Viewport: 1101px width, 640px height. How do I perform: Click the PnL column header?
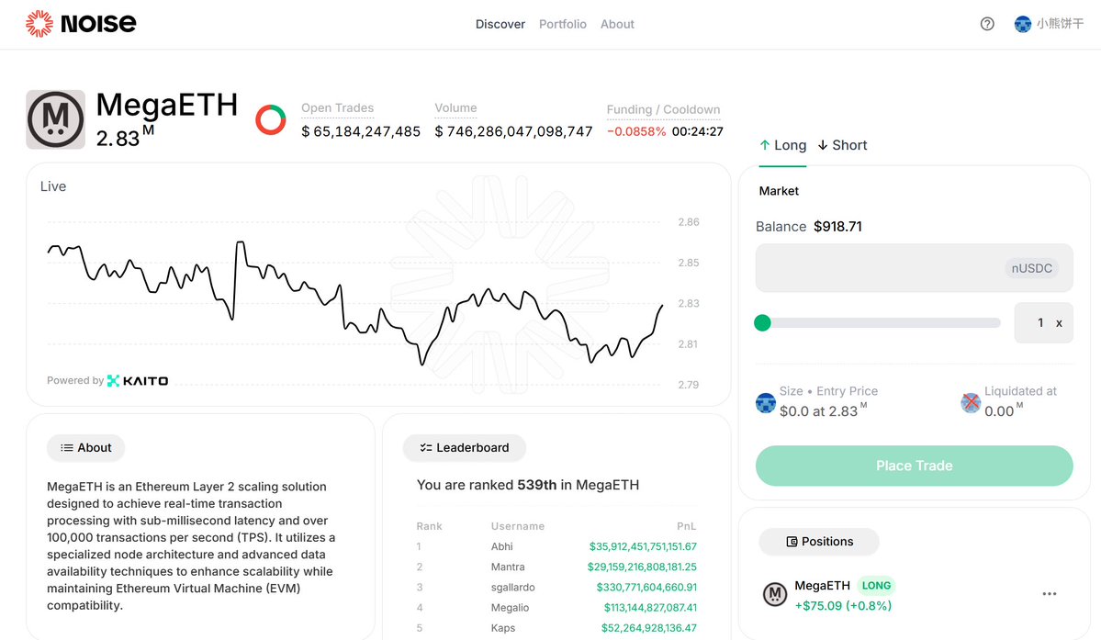point(687,526)
